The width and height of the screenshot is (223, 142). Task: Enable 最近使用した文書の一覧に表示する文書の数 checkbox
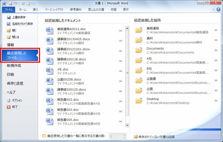[x=44, y=136]
